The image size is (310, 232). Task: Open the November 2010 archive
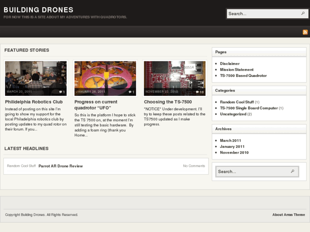click(234, 153)
